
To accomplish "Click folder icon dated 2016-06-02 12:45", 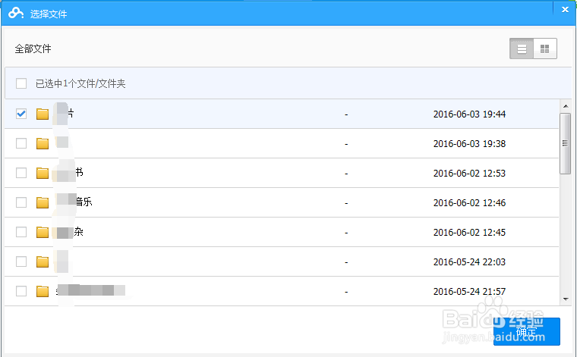I will 43,232.
